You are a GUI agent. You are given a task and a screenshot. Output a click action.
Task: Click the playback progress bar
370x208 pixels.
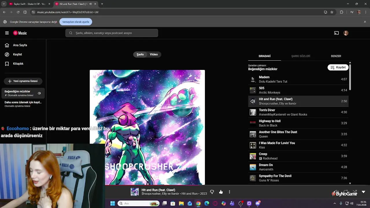pos(185,185)
